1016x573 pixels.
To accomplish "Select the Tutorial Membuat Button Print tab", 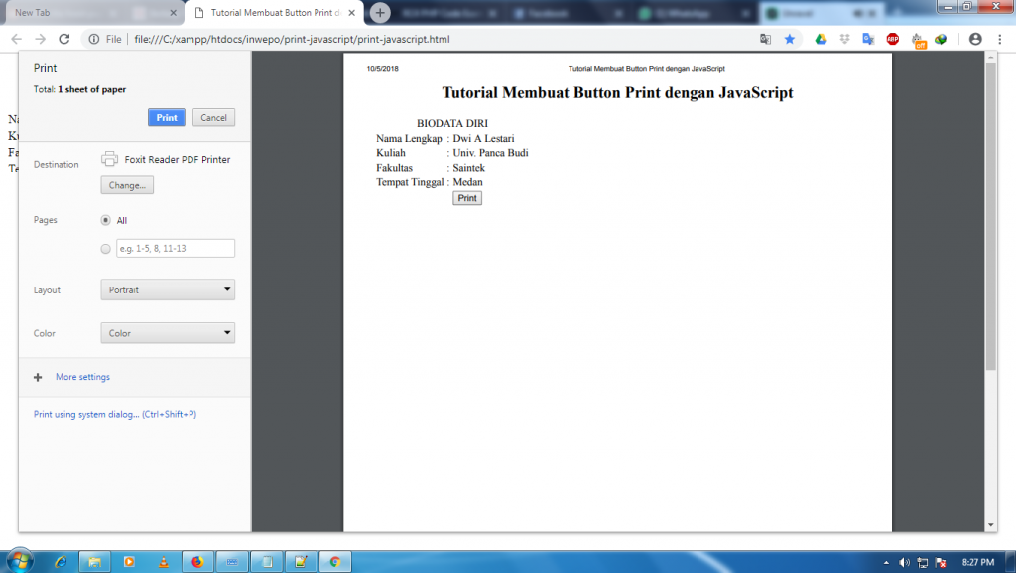I will point(276,12).
